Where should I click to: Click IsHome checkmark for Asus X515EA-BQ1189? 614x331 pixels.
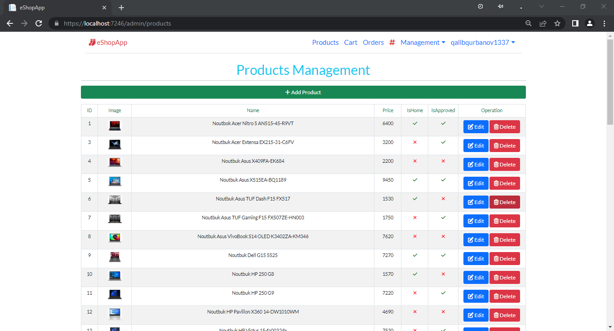(415, 180)
